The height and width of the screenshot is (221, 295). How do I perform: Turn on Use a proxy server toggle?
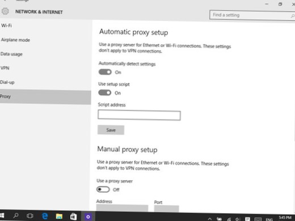coord(103,189)
